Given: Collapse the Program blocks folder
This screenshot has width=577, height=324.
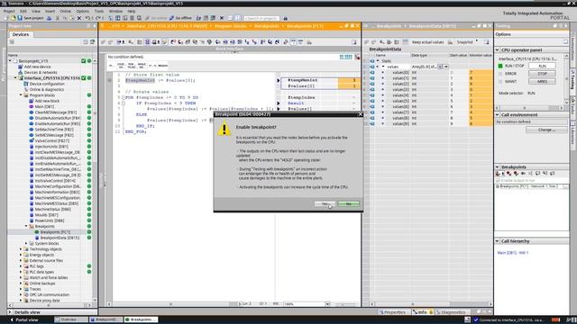Looking at the screenshot, I should point(21,95).
